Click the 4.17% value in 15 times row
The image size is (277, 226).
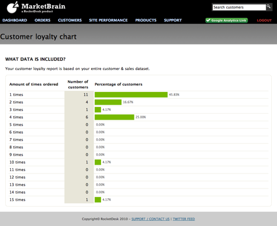pos(107,200)
